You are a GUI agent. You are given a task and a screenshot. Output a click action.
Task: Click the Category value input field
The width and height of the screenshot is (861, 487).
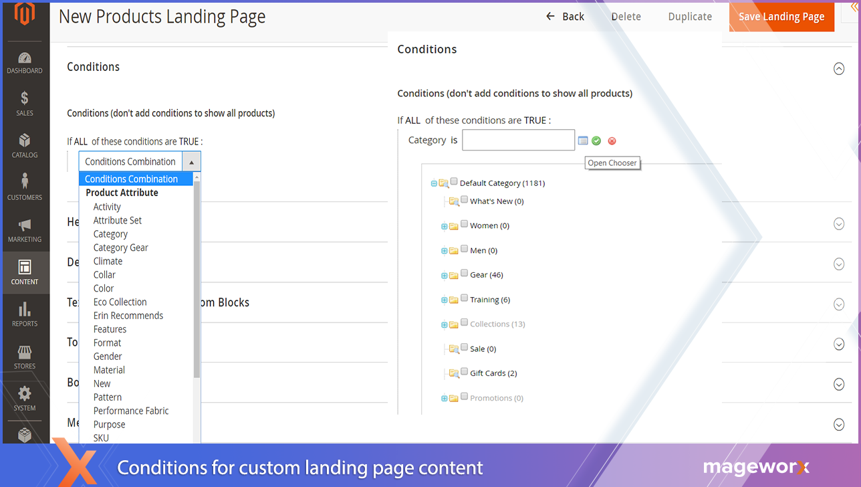tap(518, 140)
